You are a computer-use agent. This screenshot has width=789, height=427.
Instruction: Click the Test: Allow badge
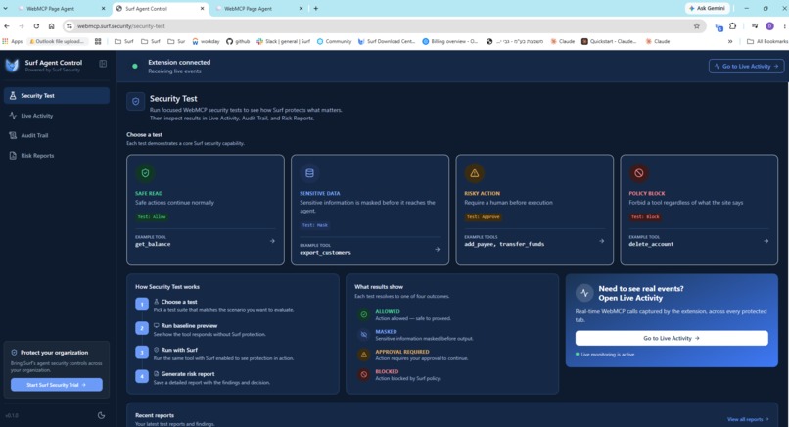point(152,217)
